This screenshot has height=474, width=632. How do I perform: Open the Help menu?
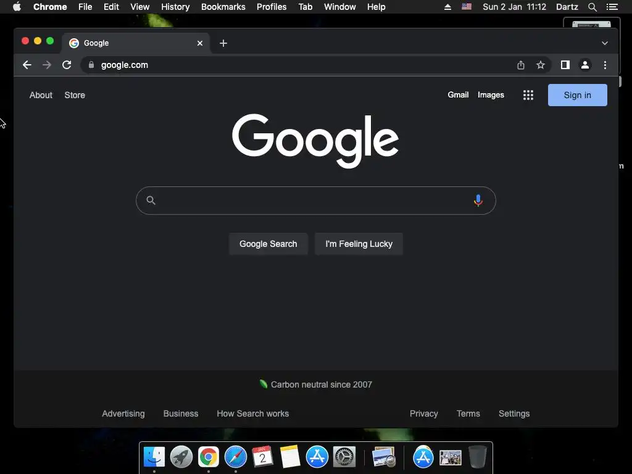click(376, 7)
